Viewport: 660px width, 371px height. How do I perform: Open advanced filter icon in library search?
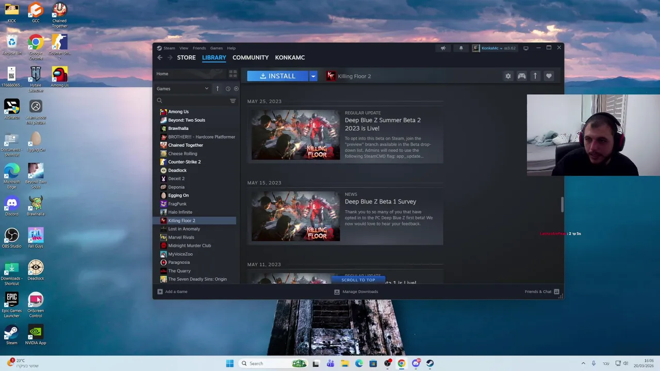click(233, 101)
